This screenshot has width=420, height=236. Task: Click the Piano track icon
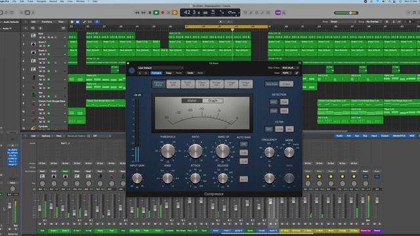pyautogui.click(x=33, y=77)
